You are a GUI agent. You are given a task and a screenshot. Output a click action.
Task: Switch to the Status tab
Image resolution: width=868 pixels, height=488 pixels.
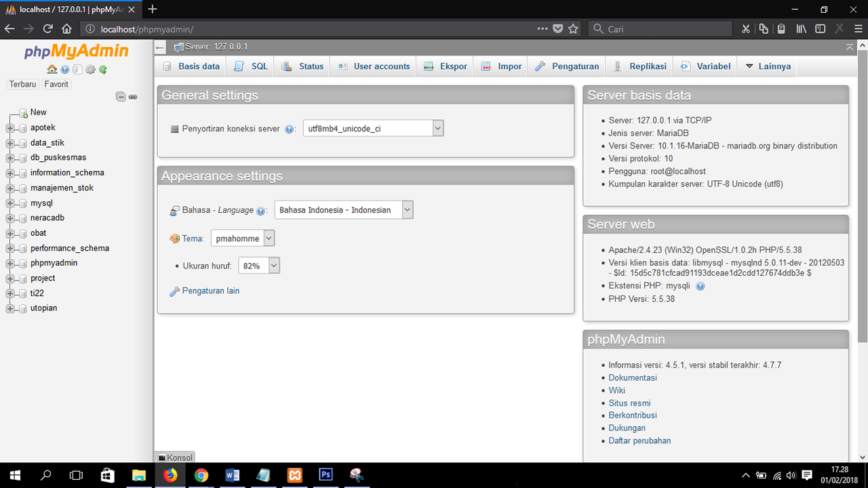[302, 66]
